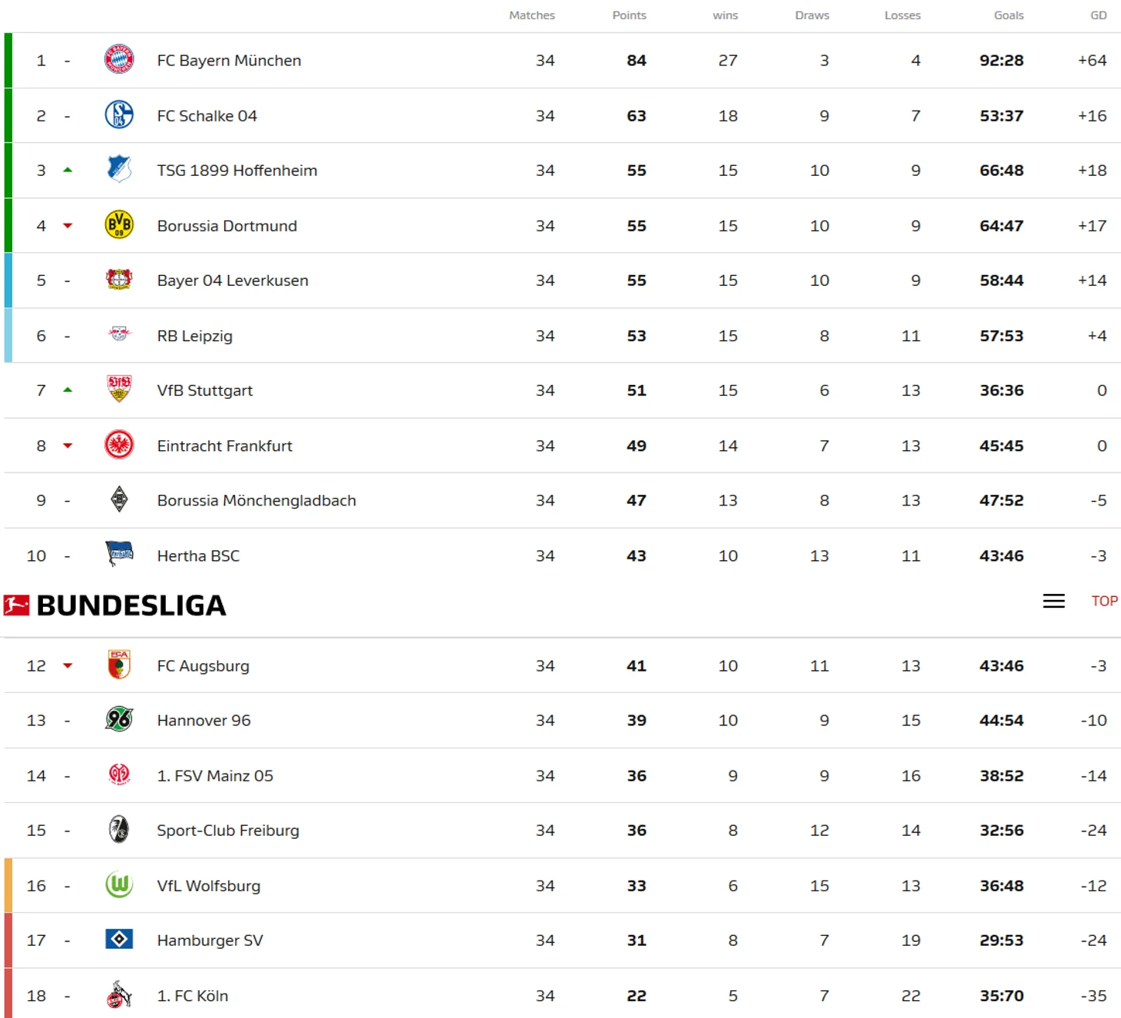This screenshot has width=1121, height=1018.
Task: Click the VfB Stuttgart emblem
Action: (x=119, y=390)
